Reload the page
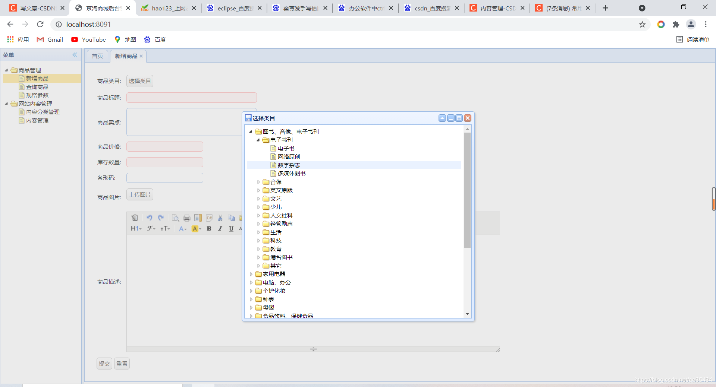Image resolution: width=716 pixels, height=387 pixels. pyautogui.click(x=40, y=24)
